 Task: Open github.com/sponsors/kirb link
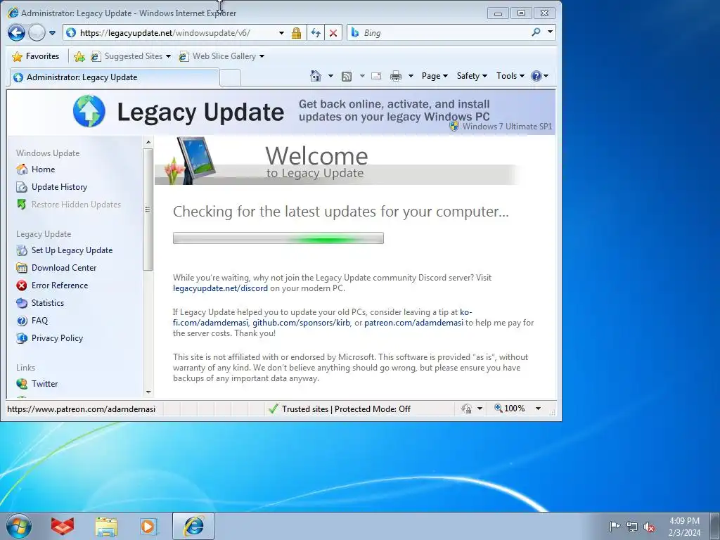coord(301,323)
